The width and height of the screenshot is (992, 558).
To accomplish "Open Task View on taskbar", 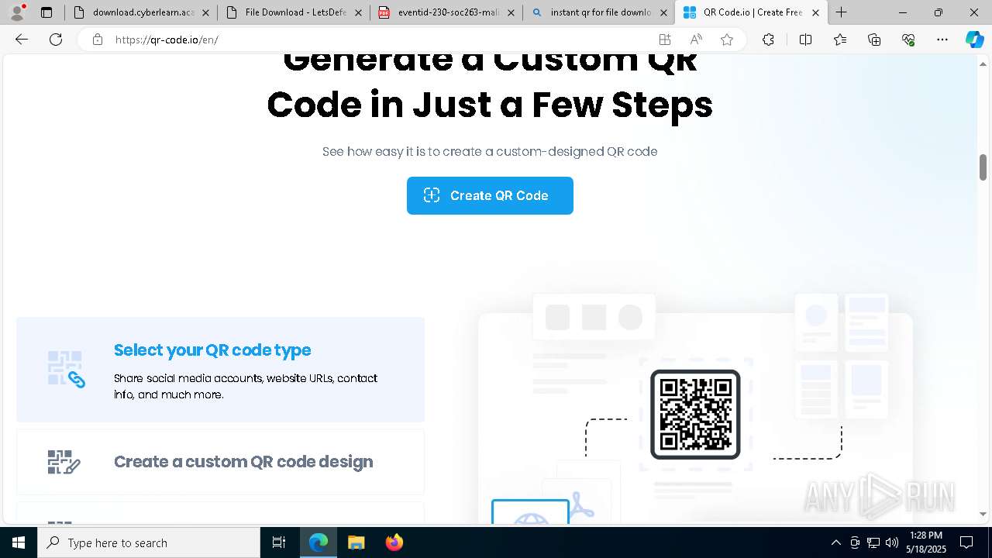I will (x=279, y=542).
